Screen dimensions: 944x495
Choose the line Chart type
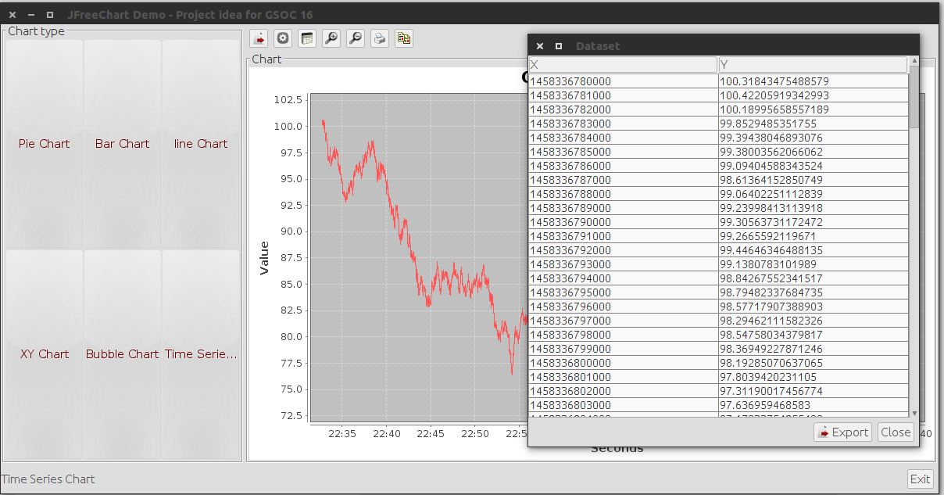[x=201, y=144]
